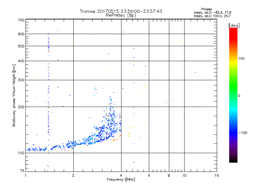Click the colorbar tick label '-100'

pyautogui.click(x=243, y=133)
